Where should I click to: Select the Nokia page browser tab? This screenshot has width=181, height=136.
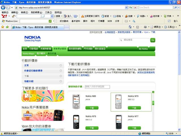tap(38, 27)
